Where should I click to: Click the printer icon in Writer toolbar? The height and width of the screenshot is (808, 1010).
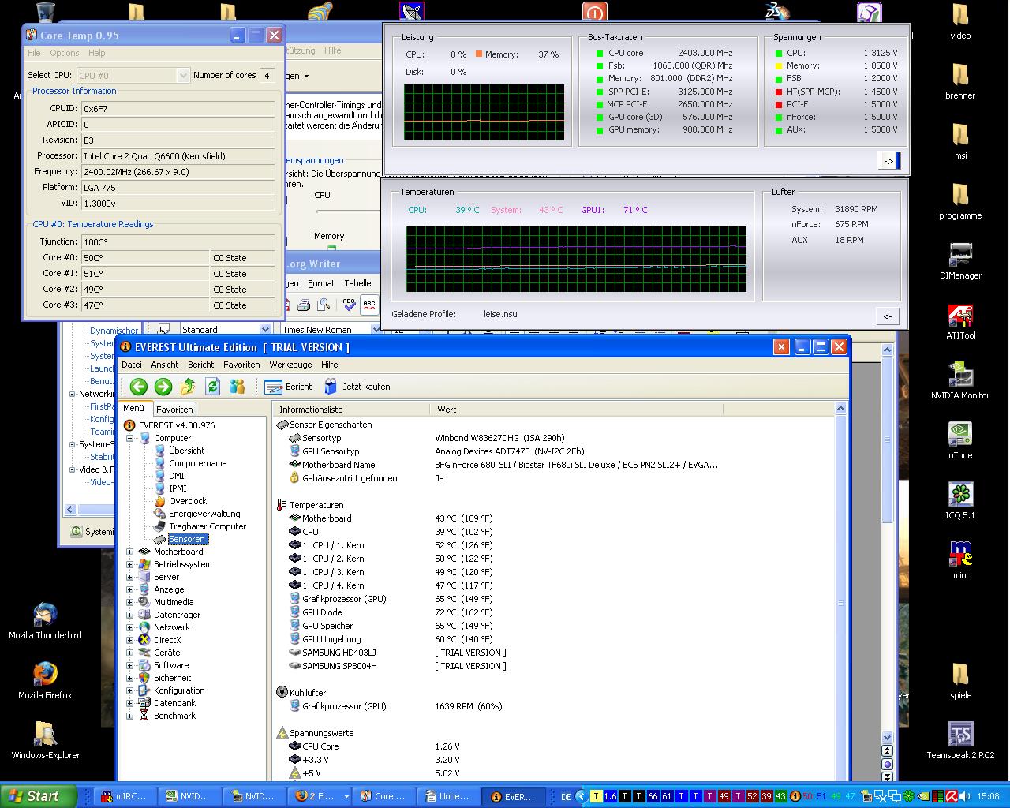click(x=304, y=305)
